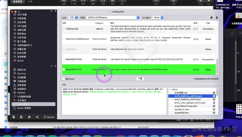Select AppleALC.kext in file list
This screenshot has width=242, height=137.
tap(182, 110)
